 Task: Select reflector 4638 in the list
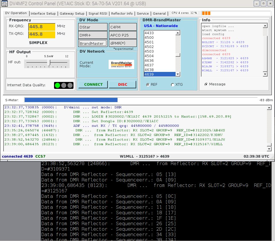coord(159,70)
